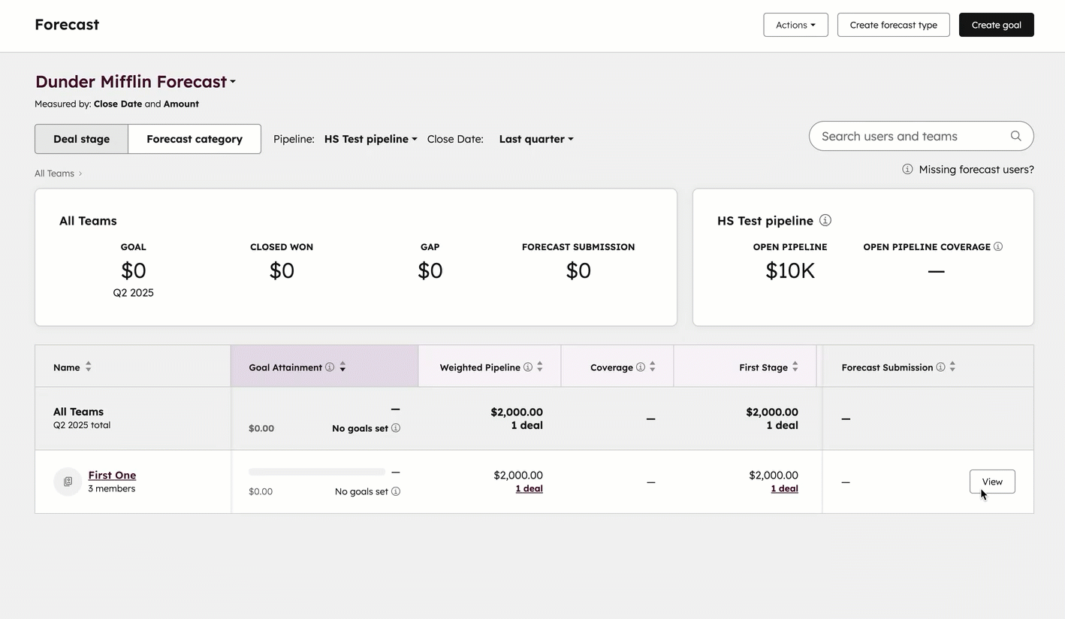Screen dimensions: 1065x619
Task: Switch to the Forecast category tab
Action: click(195, 139)
